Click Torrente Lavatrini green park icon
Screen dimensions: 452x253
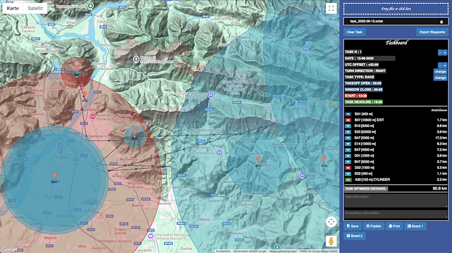(90, 6)
